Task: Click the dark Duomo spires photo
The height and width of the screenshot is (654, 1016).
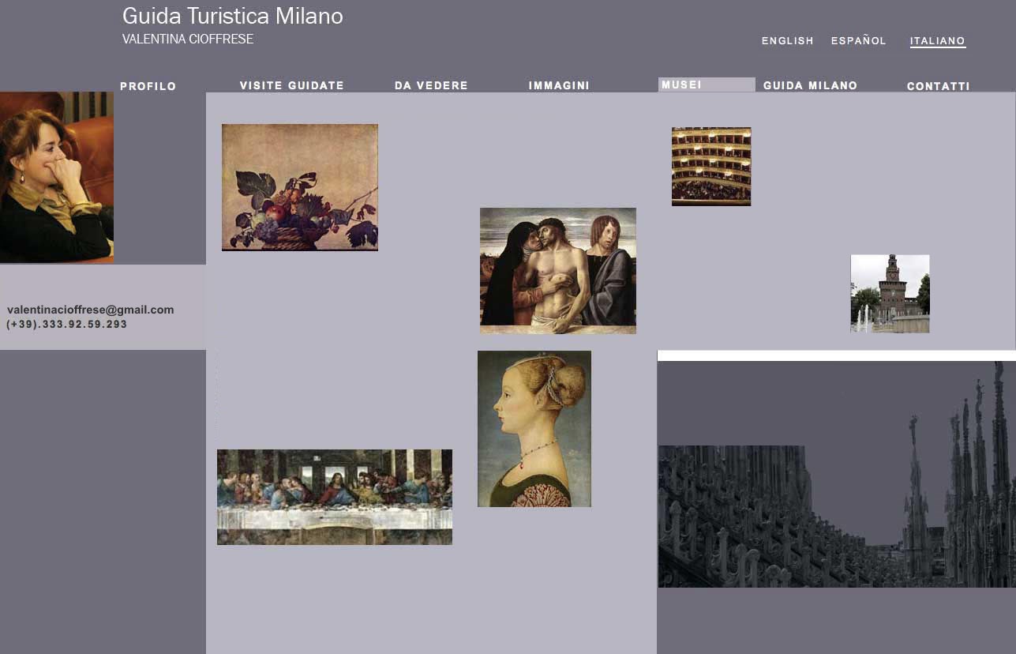Action: coord(837,474)
